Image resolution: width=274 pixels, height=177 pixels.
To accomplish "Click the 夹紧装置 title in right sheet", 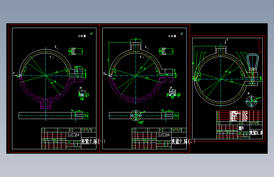I will (256, 132).
